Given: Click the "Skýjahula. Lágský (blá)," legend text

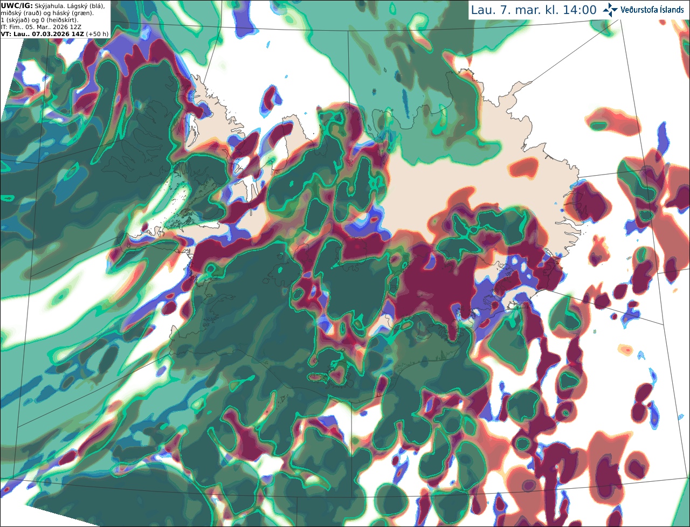Looking at the screenshot, I should [x=70, y=5].
